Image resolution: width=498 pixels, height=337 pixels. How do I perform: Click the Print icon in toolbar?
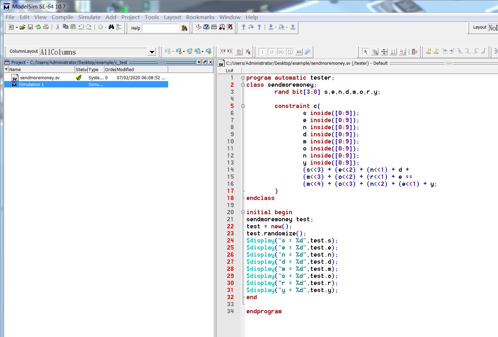click(x=46, y=27)
